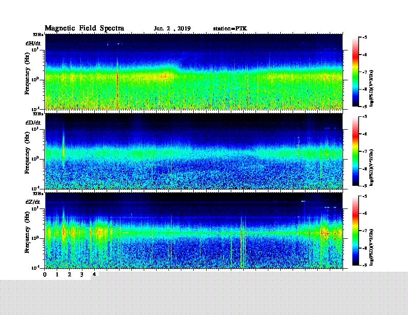Click the red vertical burst in dH/dt plot

(117, 83)
